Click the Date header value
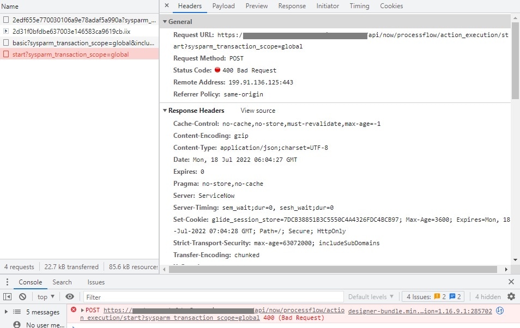 (245, 160)
